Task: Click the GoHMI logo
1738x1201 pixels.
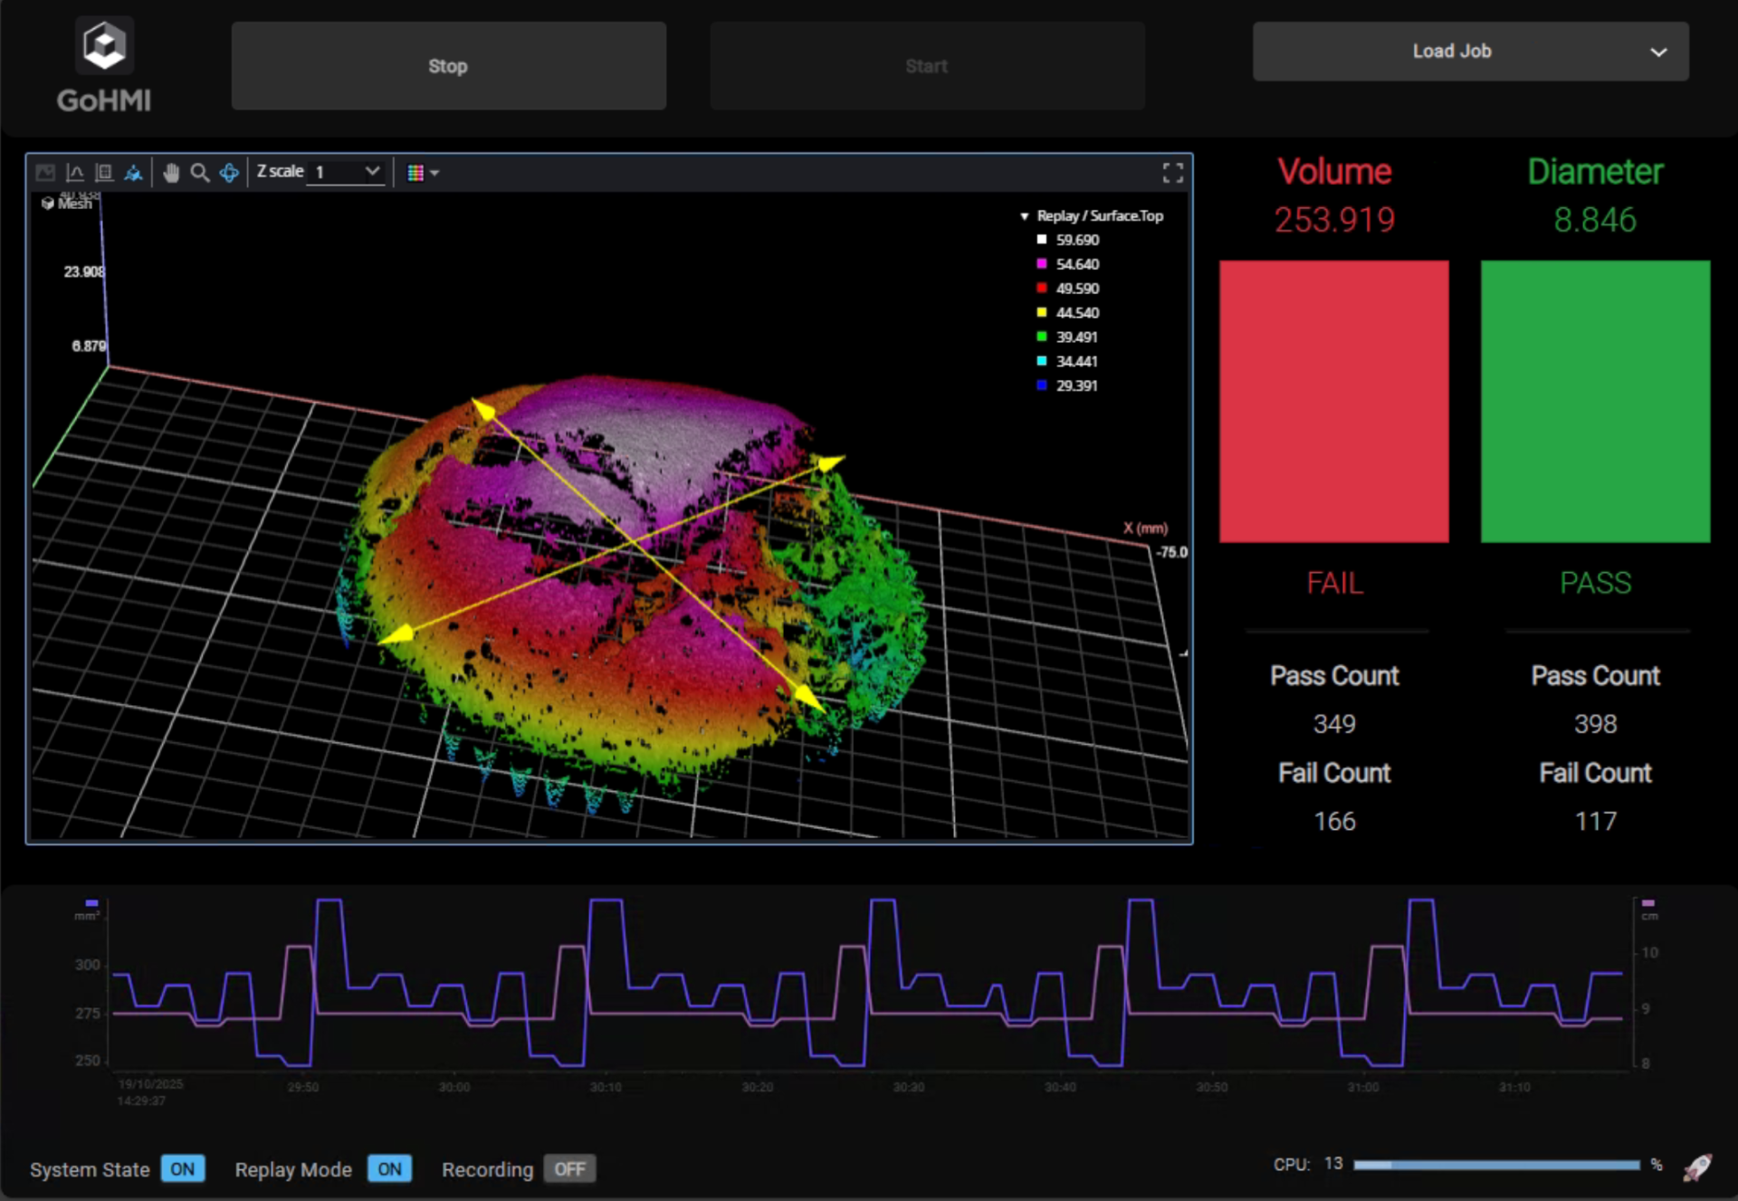Action: pyautogui.click(x=104, y=65)
